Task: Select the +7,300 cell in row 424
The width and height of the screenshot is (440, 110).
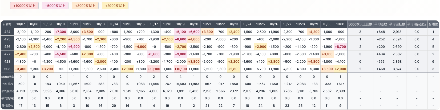Action: click(60, 32)
